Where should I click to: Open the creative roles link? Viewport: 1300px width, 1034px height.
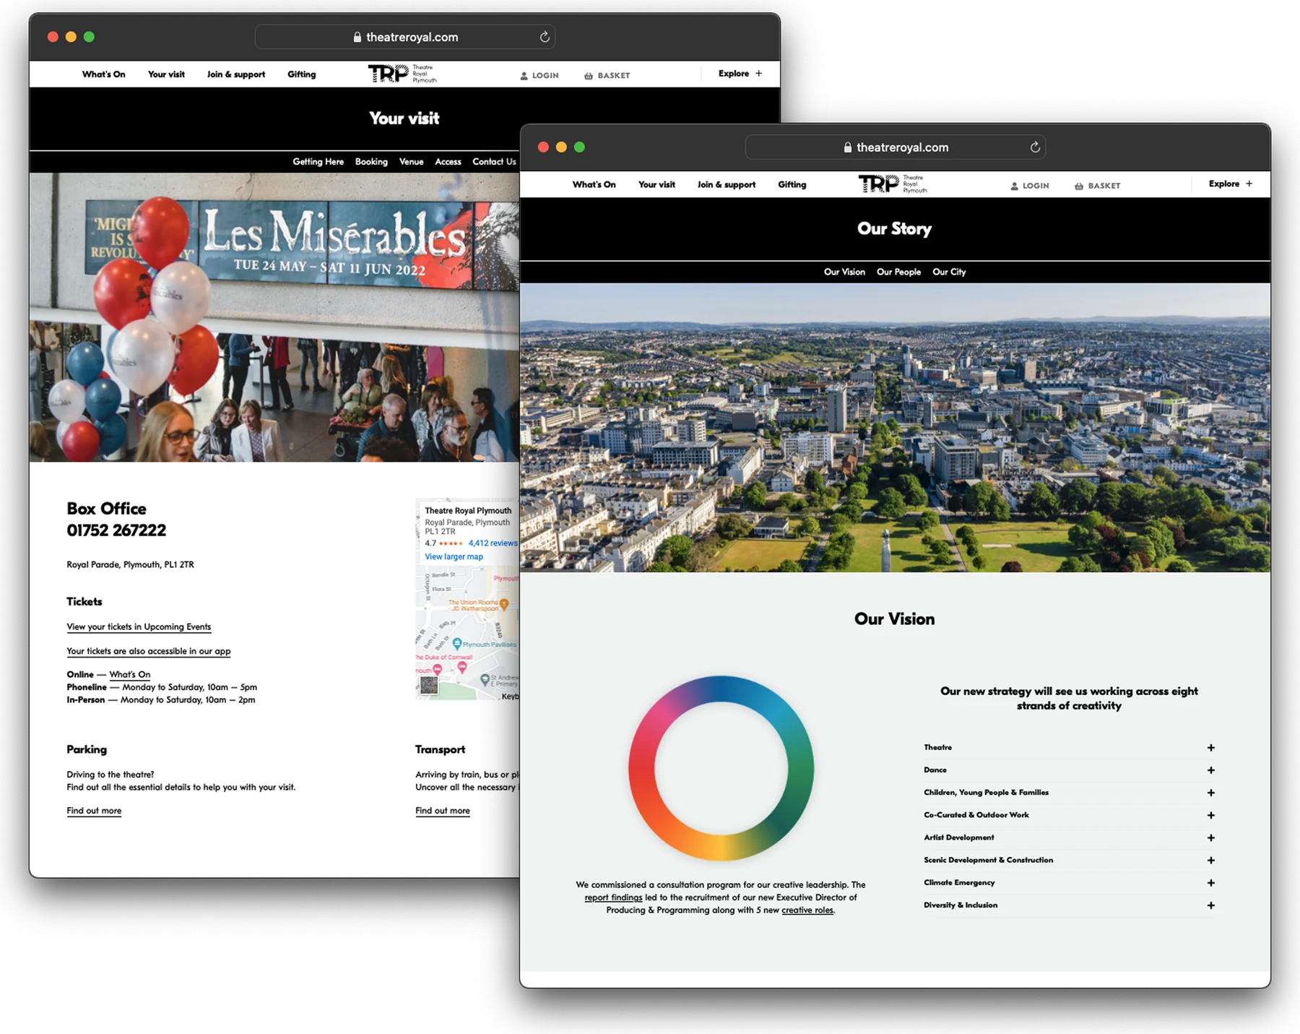(x=807, y=910)
